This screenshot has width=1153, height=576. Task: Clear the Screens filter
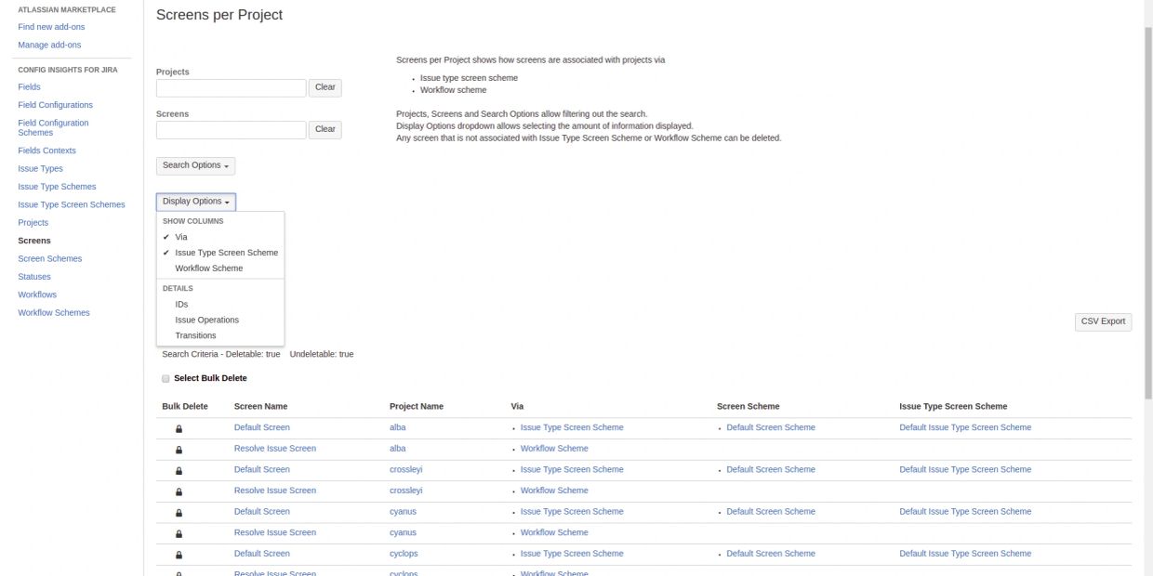(x=325, y=130)
